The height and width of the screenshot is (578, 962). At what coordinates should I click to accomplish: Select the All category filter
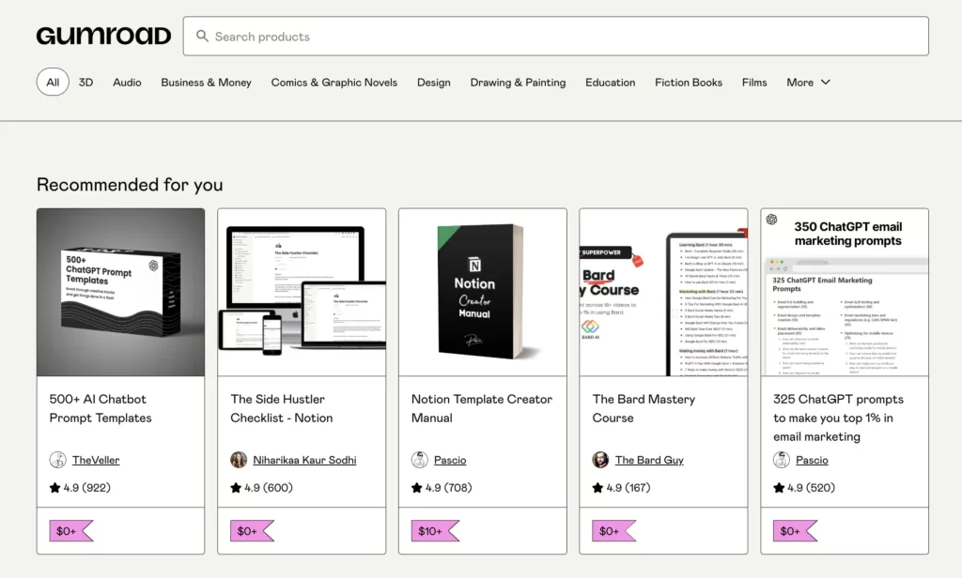tap(52, 82)
